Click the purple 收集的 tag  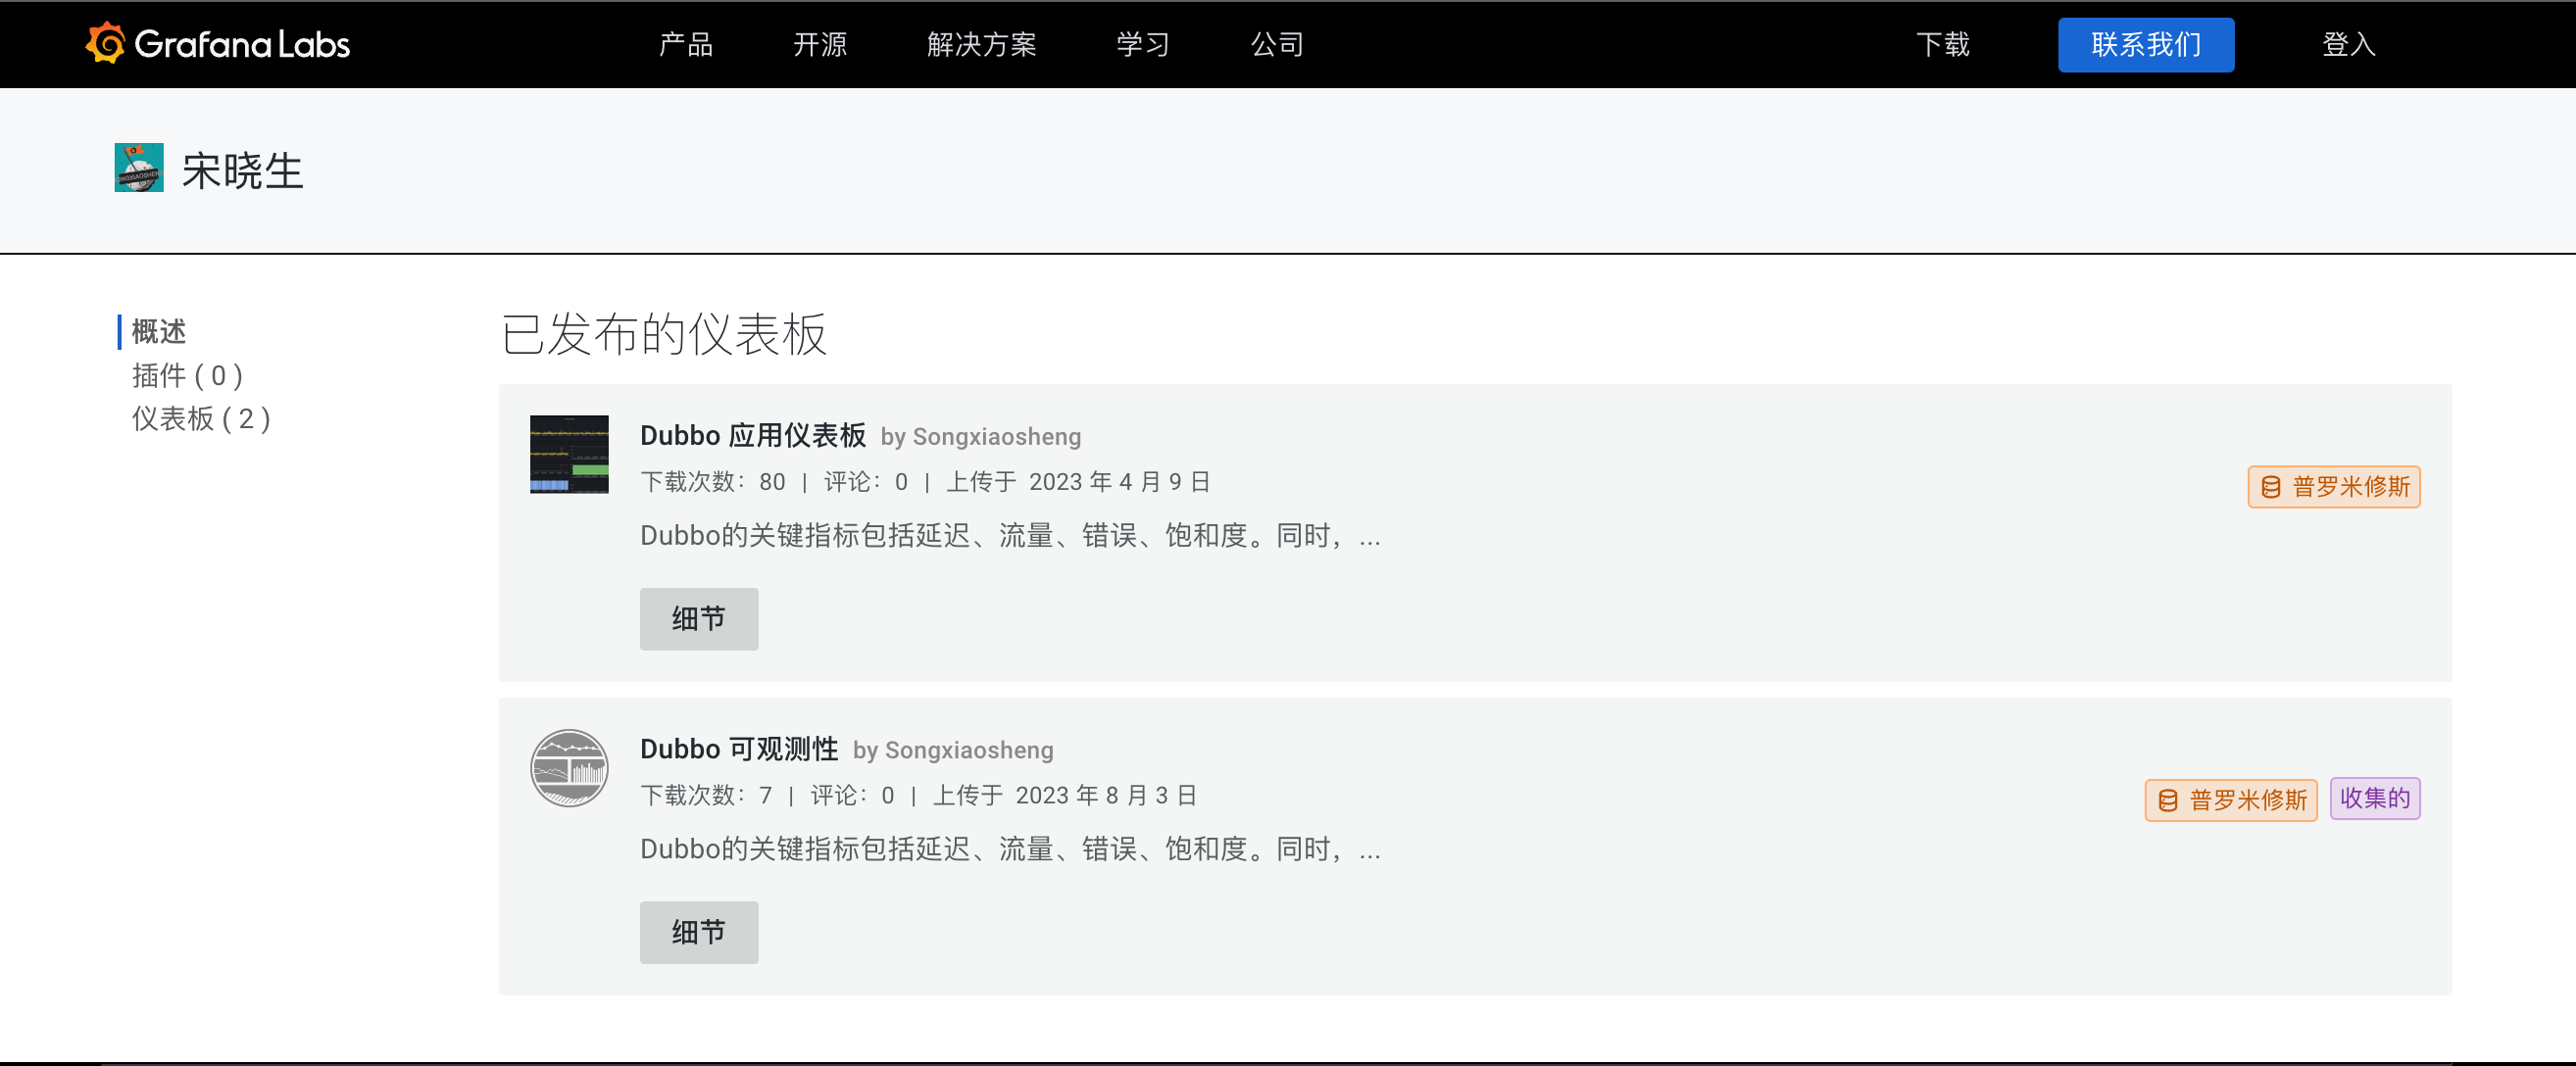(x=2375, y=798)
